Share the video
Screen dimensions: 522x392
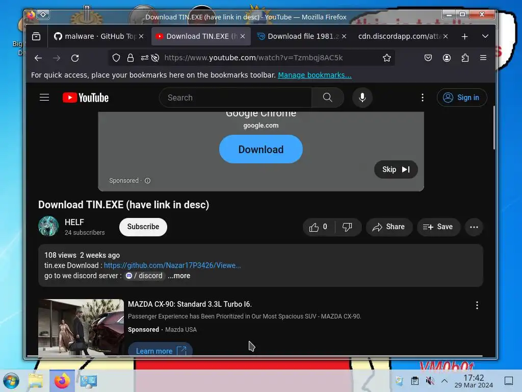point(389,227)
